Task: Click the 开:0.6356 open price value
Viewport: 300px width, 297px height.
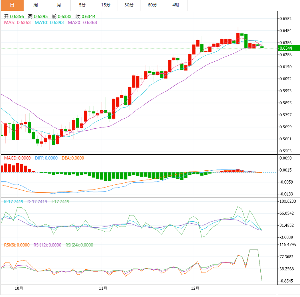Action: pos(14,17)
